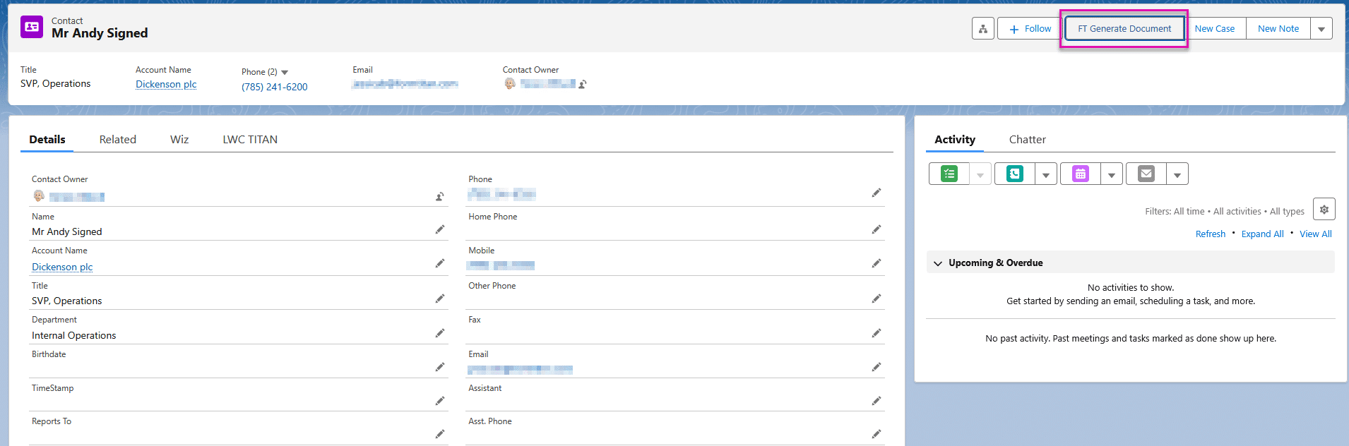Edit the Account Name field pencil
The image size is (1349, 446).
[x=440, y=263]
